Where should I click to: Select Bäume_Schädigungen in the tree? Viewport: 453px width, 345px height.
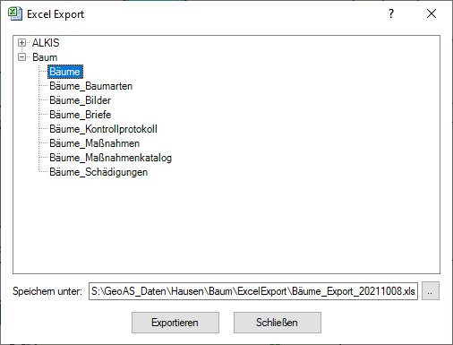[x=98, y=172]
